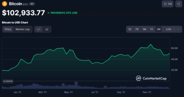The width and height of the screenshot is (184, 97).
Task: Click the 40.0K axis label
Action: point(175,59)
